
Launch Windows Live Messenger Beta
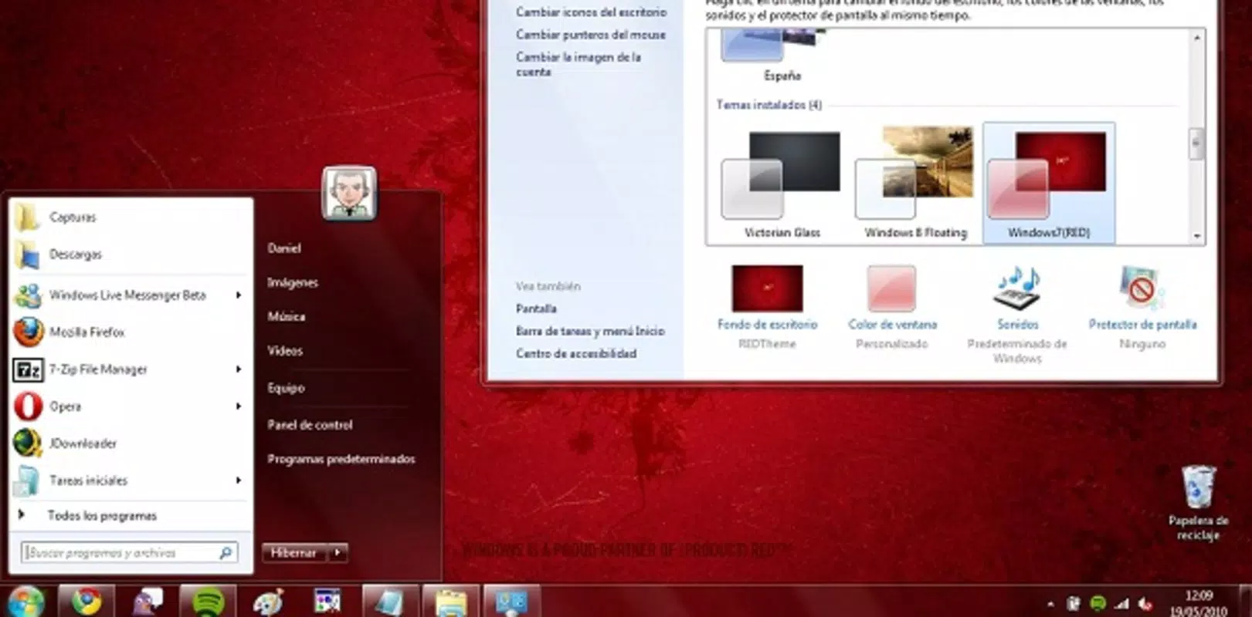(131, 295)
